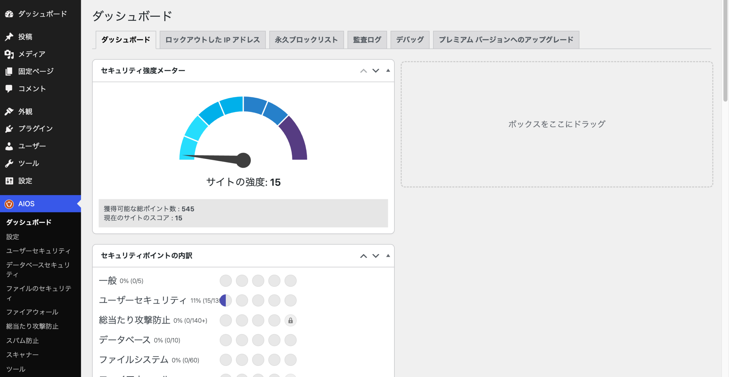Viewport: 729px width, 377px height.
Task: Click the security strength gauge needle hub
Action: pos(243,160)
